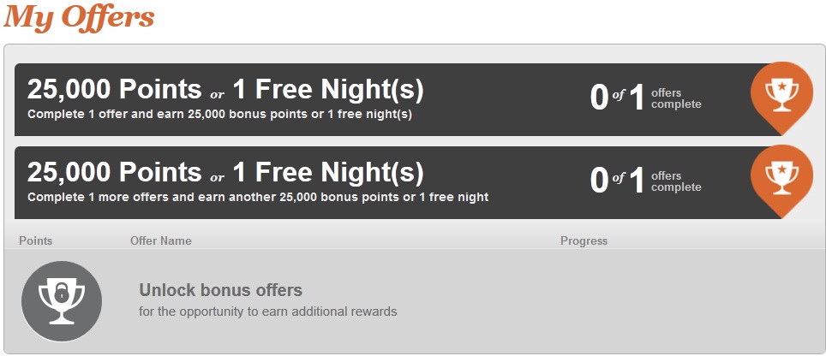
Task: Open the "Unlock bonus offers" heading
Action: (x=220, y=291)
